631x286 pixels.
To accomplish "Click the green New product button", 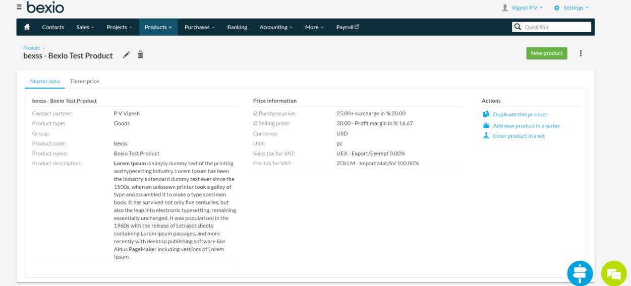I will [x=546, y=53].
